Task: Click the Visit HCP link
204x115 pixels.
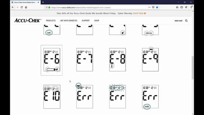Action: tap(178, 21)
